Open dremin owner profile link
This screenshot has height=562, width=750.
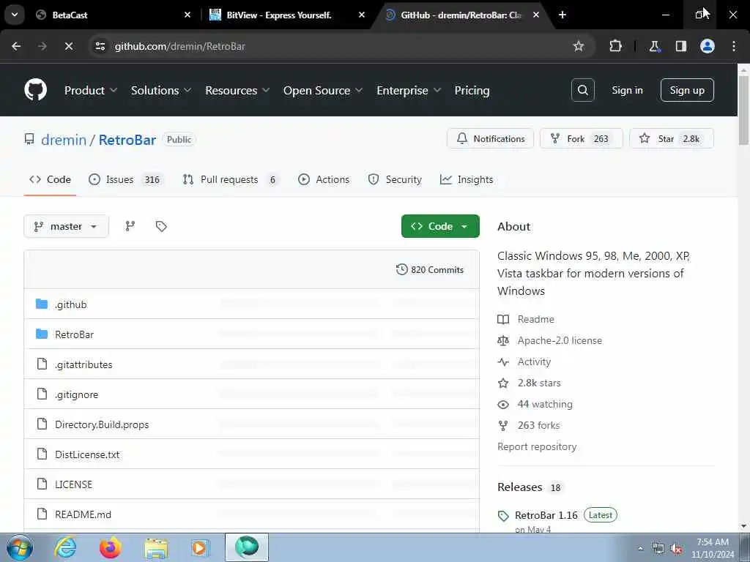(64, 140)
